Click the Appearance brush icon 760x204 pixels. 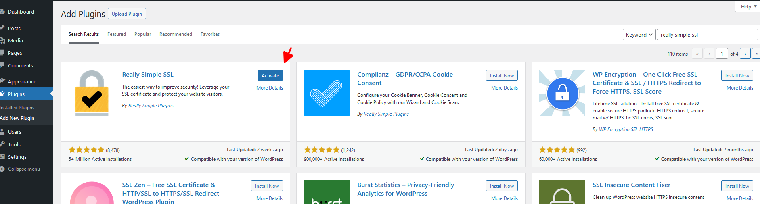[x=2, y=81]
